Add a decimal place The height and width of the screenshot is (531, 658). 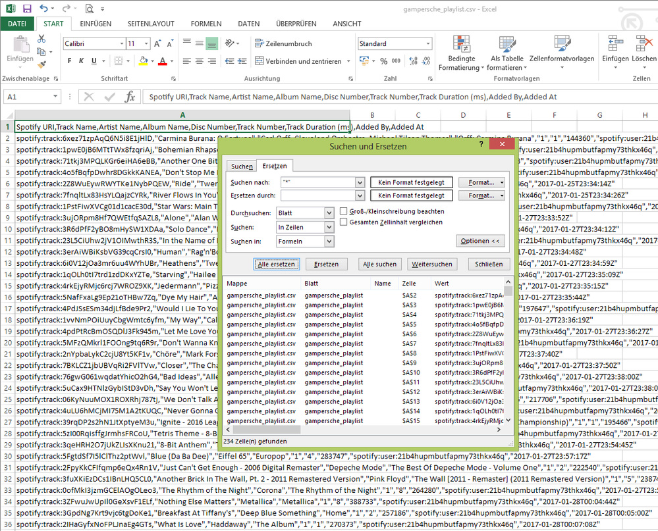point(414,61)
